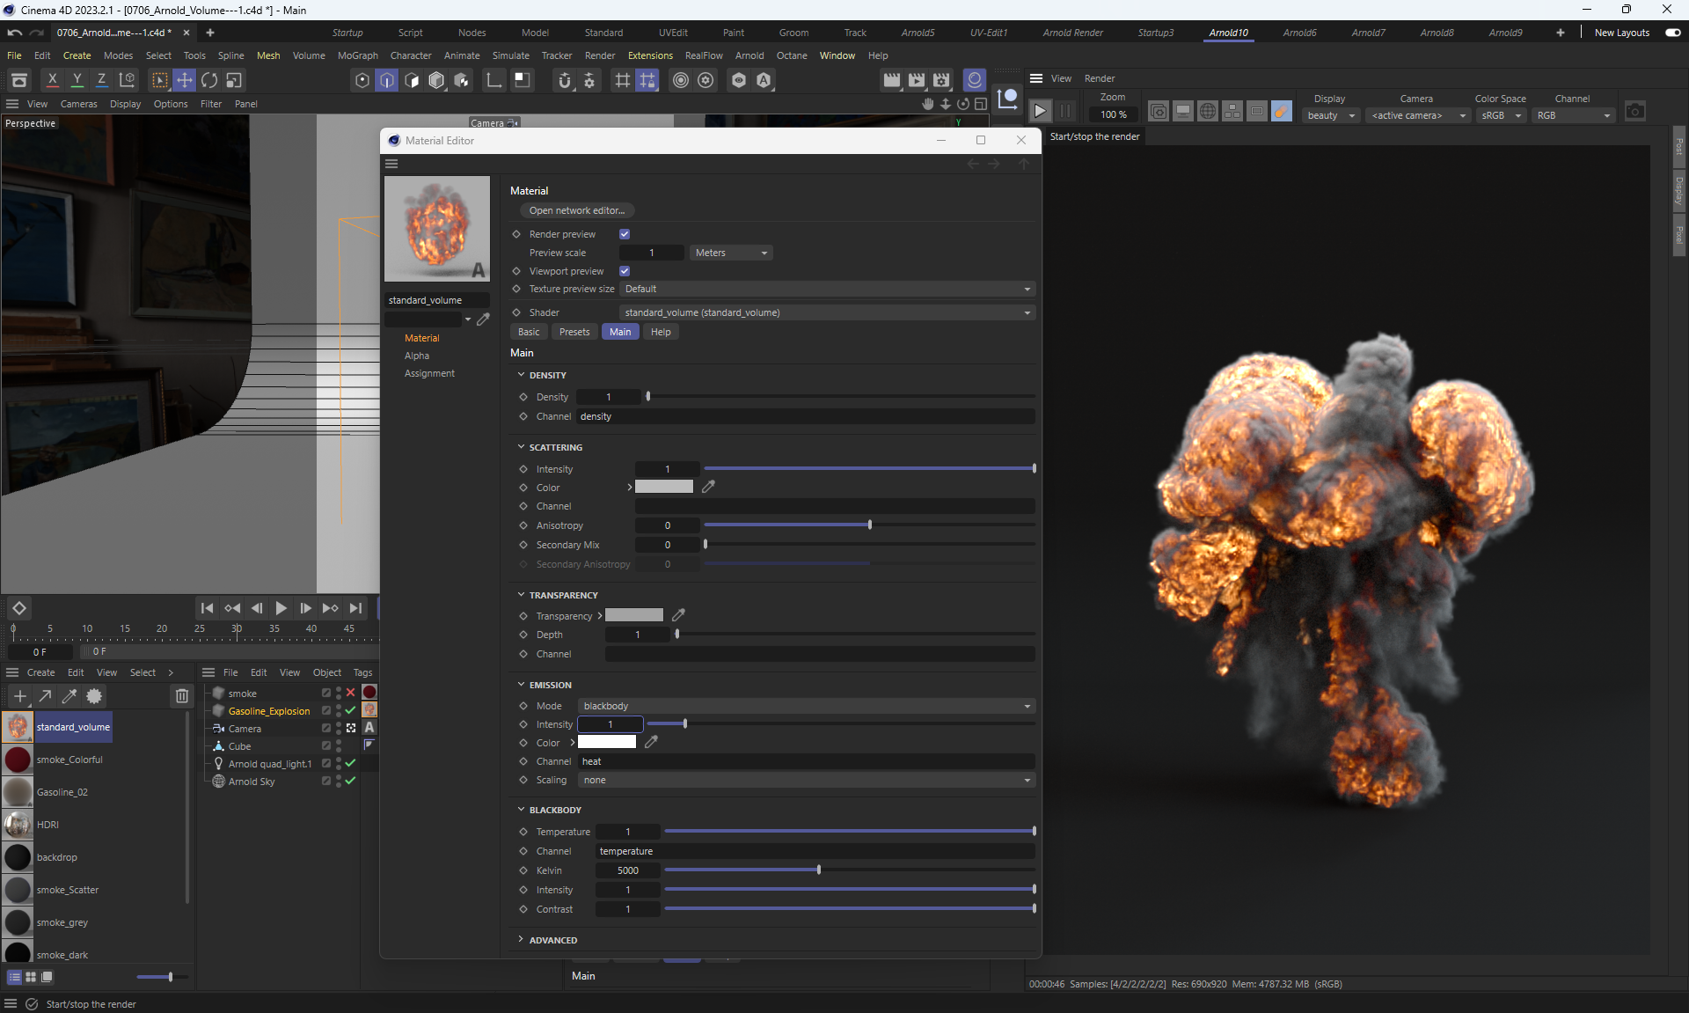Select the smoke_Colorful material thumbnail
The height and width of the screenshot is (1013, 1689).
[x=18, y=760]
